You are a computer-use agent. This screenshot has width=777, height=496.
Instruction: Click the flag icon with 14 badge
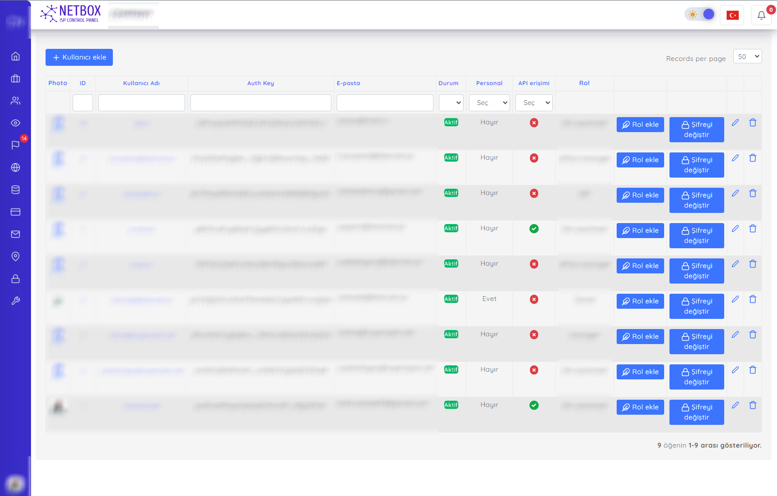point(16,145)
